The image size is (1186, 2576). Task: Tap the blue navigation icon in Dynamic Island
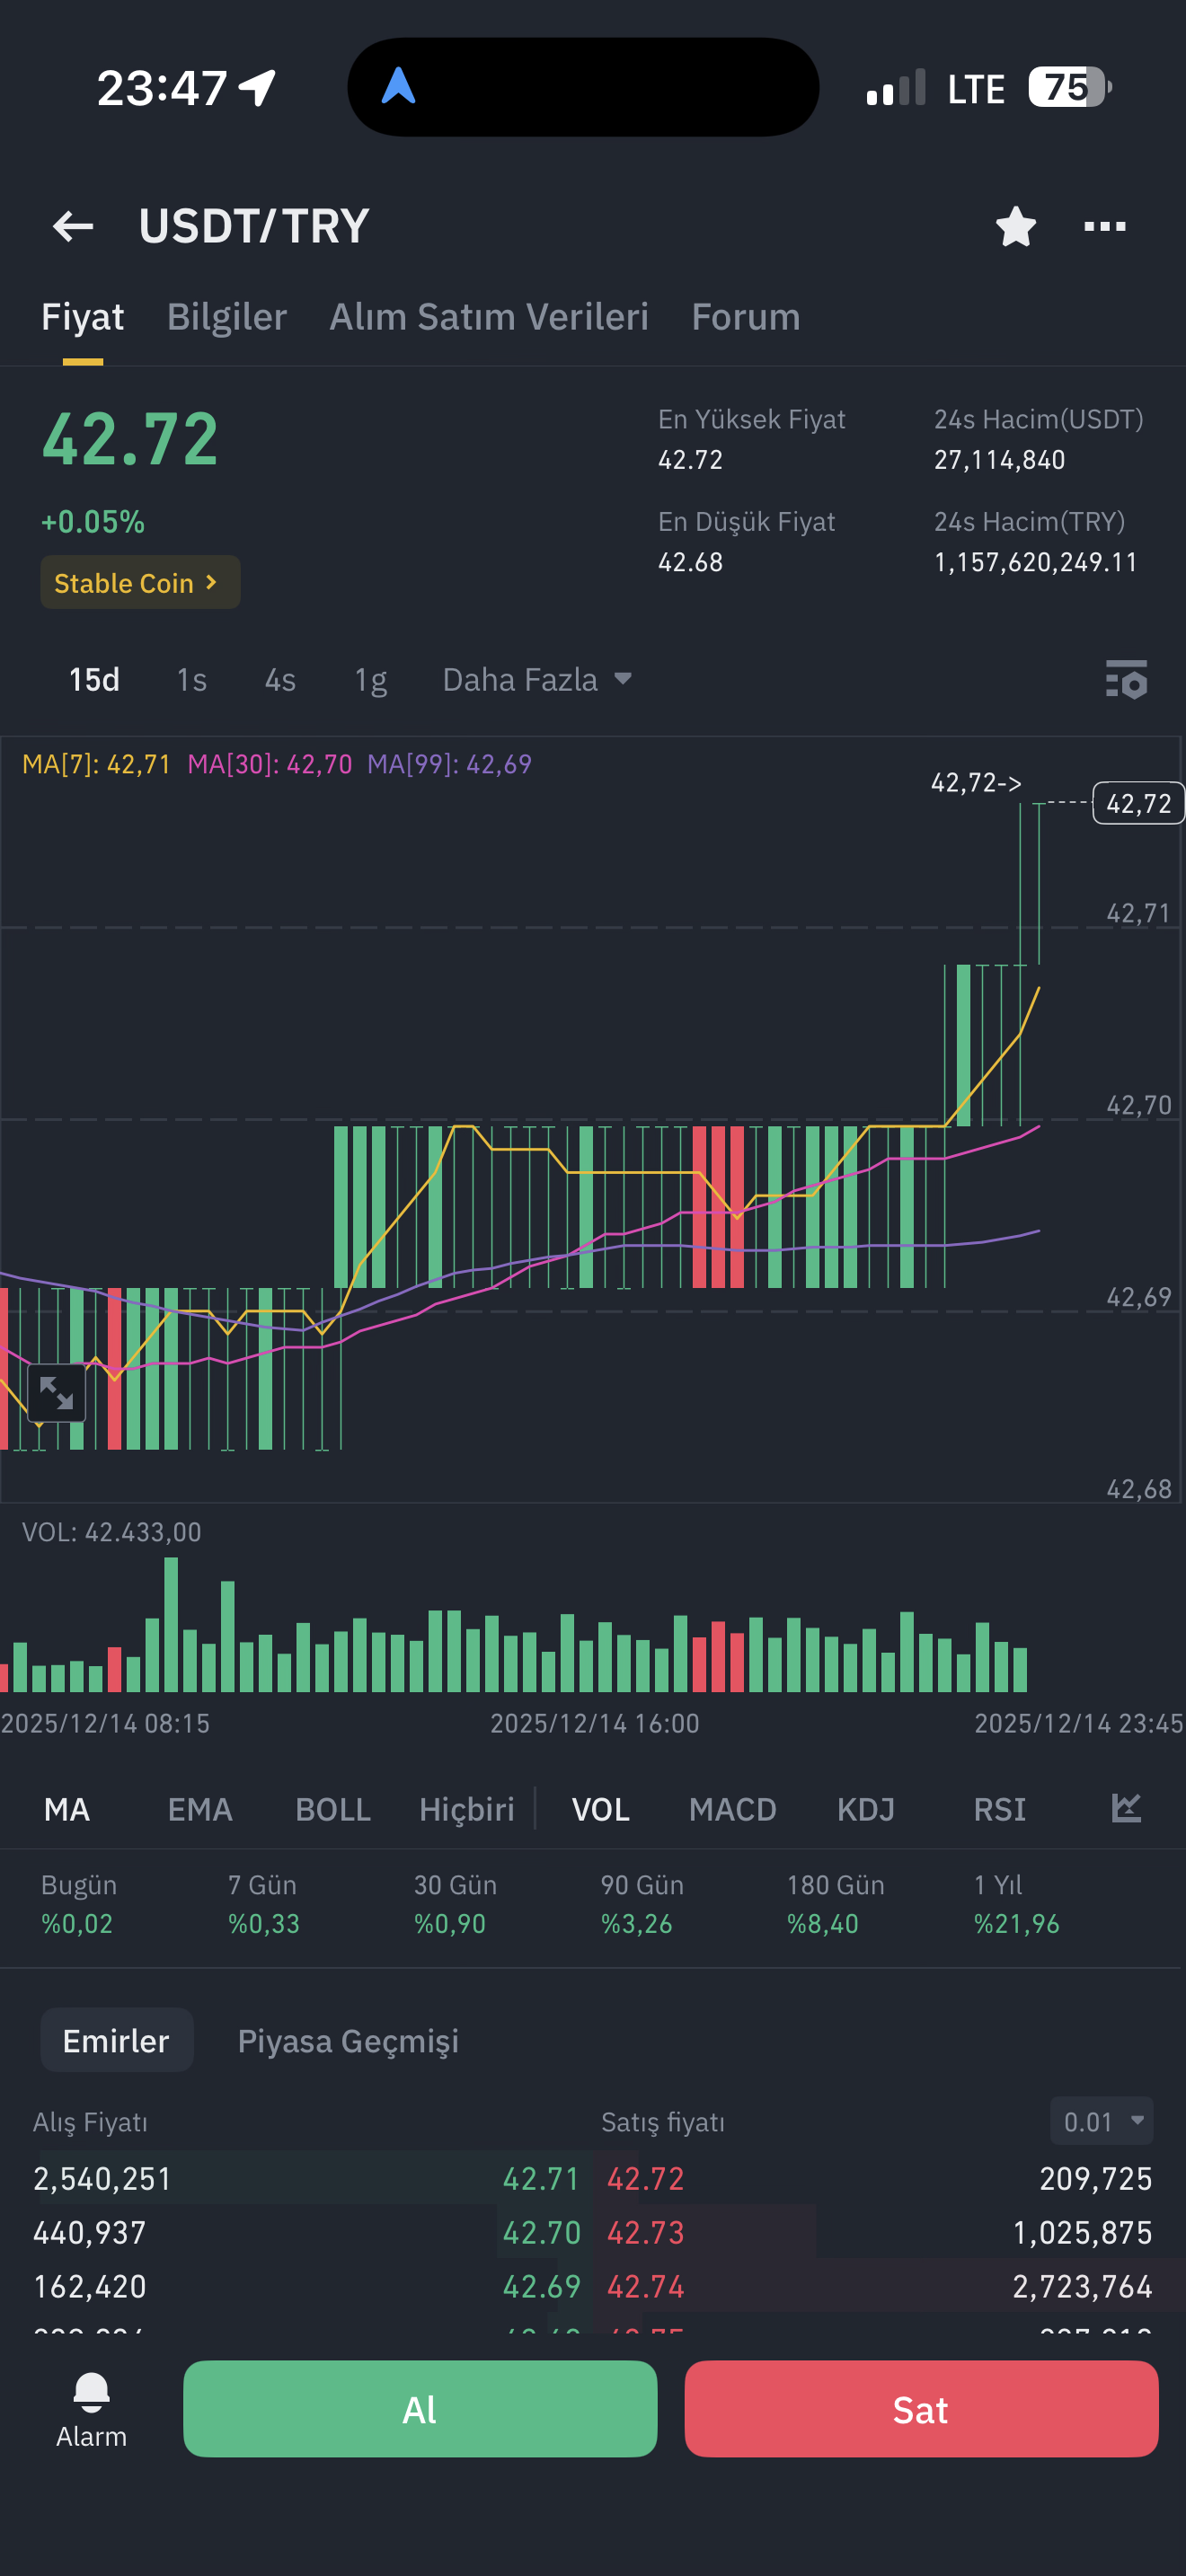tap(398, 86)
